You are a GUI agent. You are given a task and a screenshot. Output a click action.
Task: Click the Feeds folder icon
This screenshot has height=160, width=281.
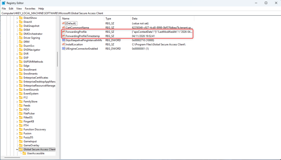[x=21, y=106]
